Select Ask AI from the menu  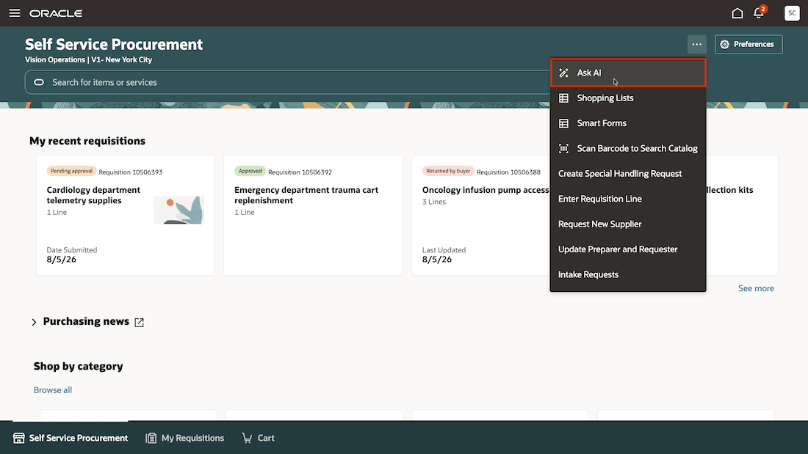click(627, 73)
